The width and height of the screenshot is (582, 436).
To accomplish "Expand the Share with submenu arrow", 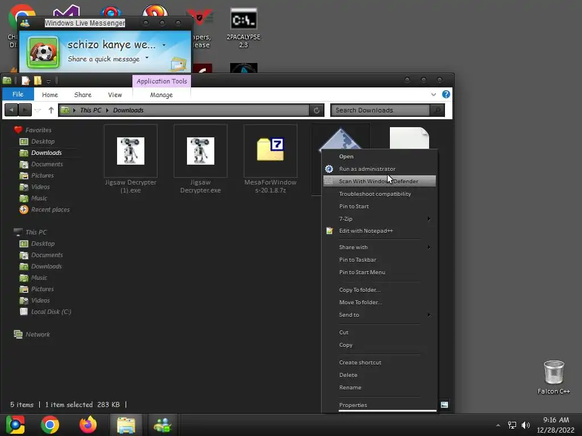I will [429, 248].
